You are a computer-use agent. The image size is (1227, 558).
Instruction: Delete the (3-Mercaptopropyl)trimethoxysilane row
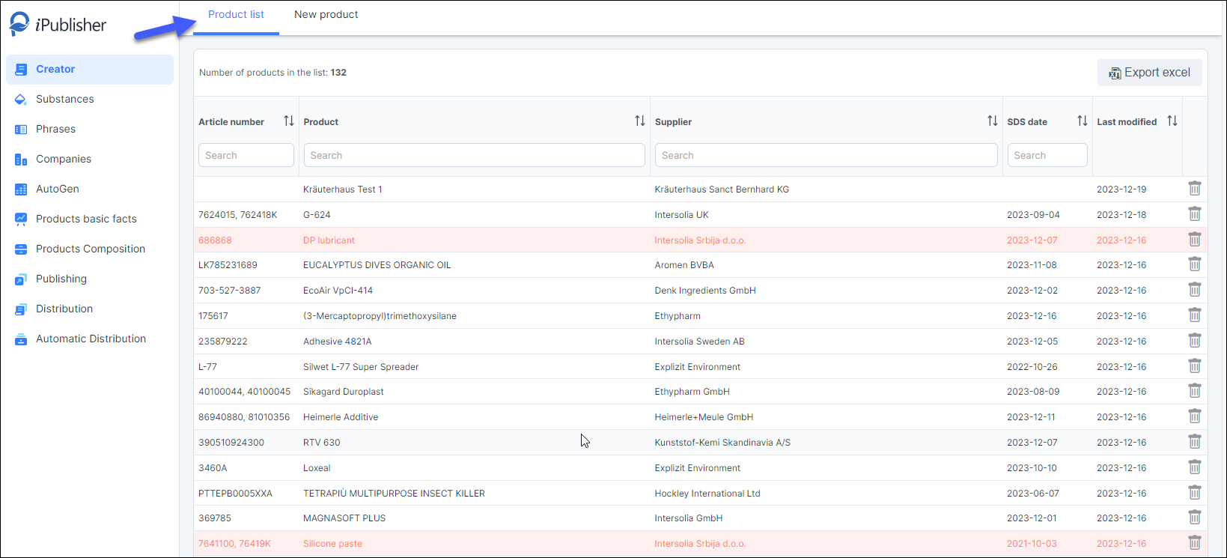pos(1194,315)
